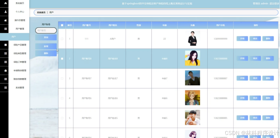
Task: Click the 新增 add button
Action: coord(46,46)
